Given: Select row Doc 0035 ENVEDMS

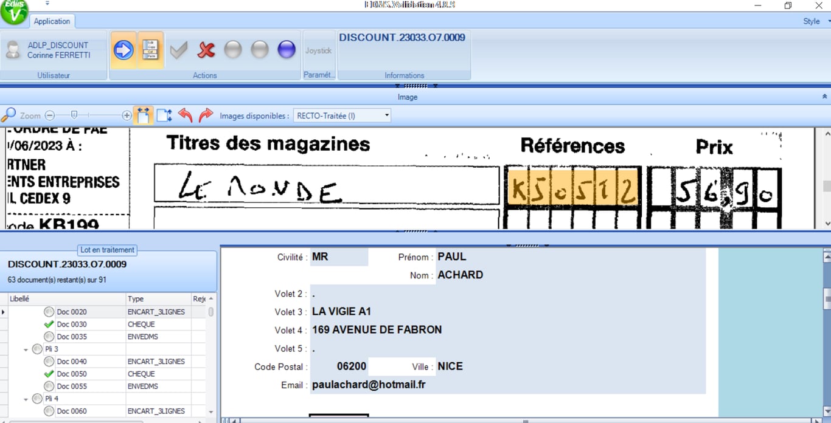Looking at the screenshot, I should pyautogui.click(x=106, y=337).
